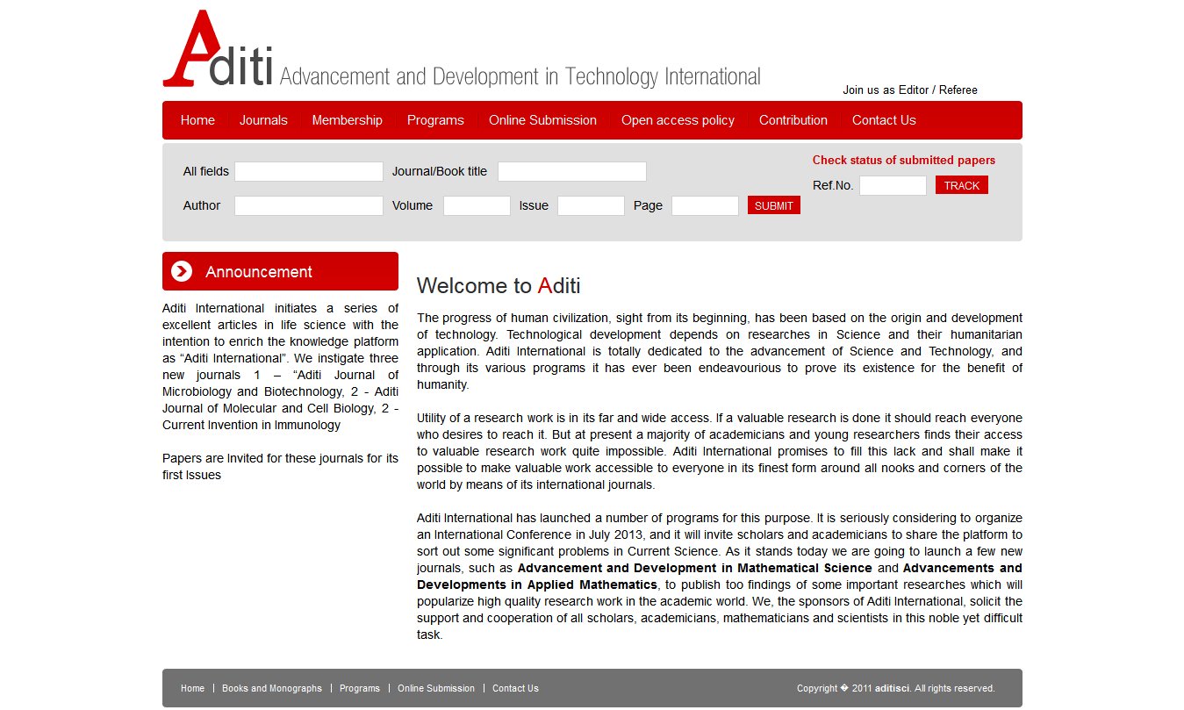The height and width of the screenshot is (710, 1184).
Task: Click the Check status of submitted papers text
Action: coord(904,160)
